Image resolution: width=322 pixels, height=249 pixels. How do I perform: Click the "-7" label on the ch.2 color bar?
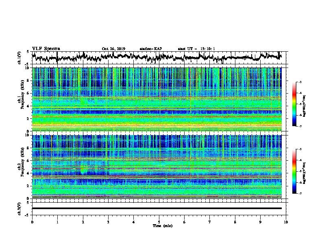(300, 194)
